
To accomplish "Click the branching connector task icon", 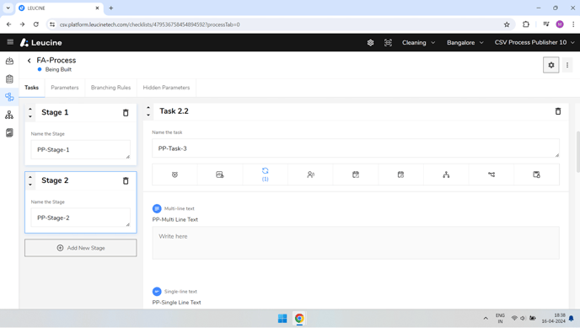I will coord(491,175).
